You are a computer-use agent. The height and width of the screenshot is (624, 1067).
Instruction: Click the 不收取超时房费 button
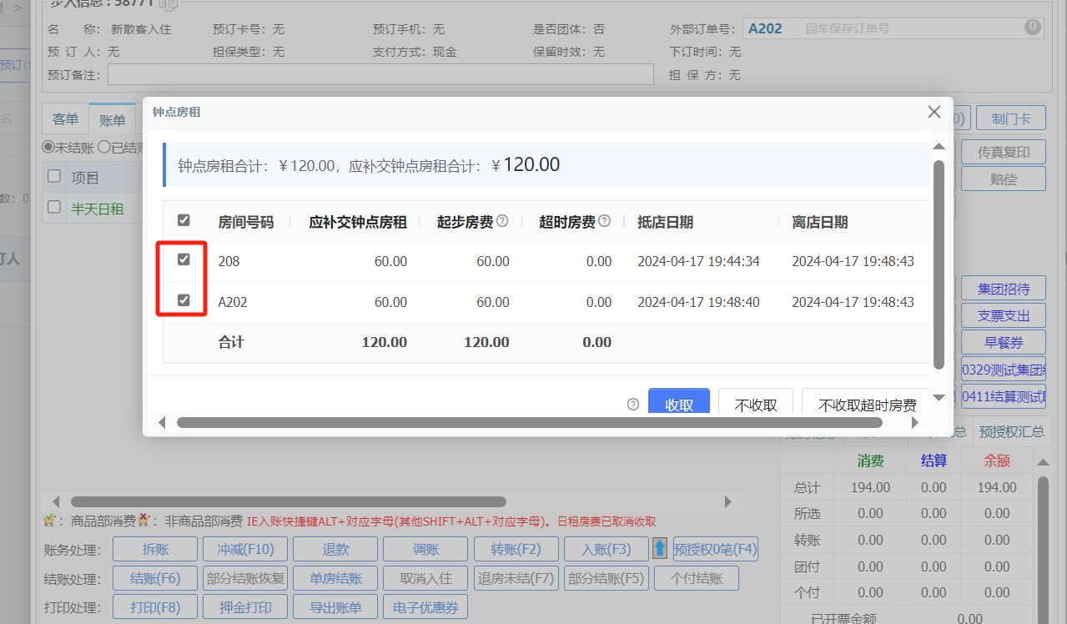[x=868, y=401]
